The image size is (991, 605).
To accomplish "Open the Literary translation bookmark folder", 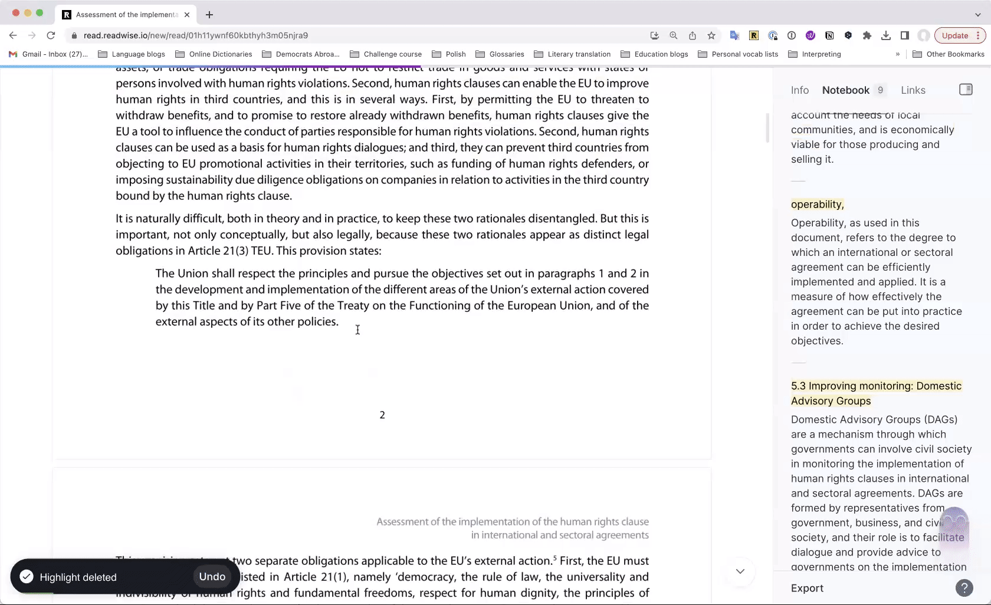I will tap(572, 54).
